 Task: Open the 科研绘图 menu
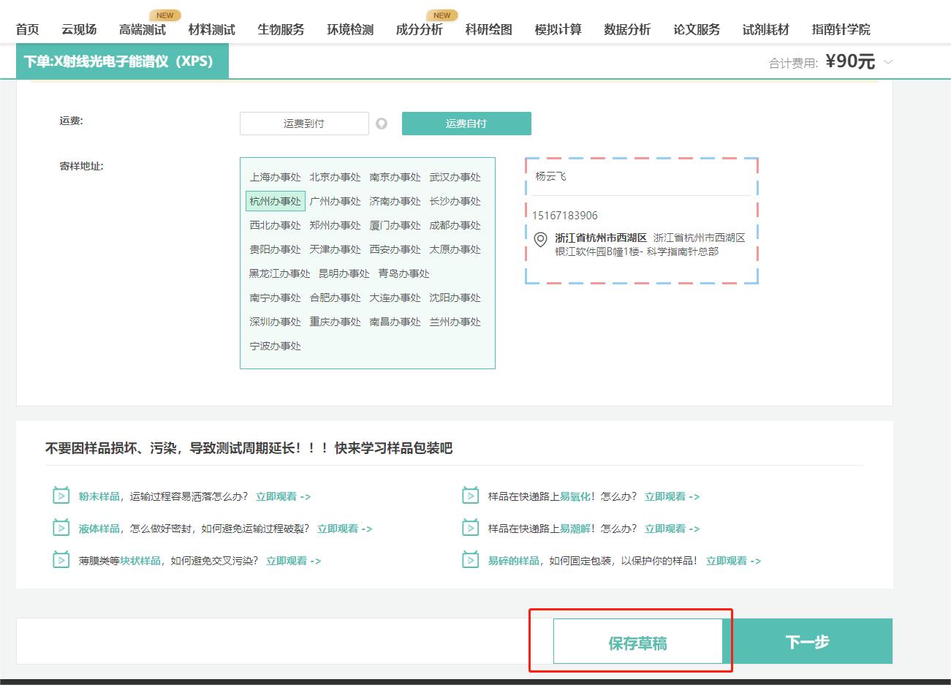488,30
